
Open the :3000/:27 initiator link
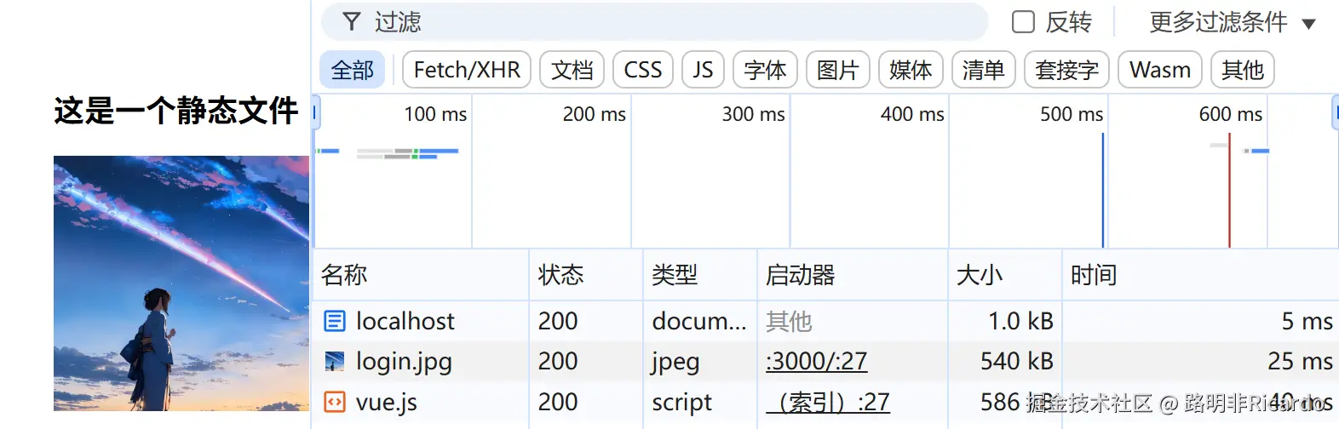tap(816, 362)
